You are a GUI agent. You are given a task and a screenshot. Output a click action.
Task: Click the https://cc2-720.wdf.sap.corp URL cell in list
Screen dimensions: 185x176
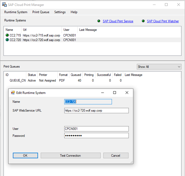point(41,40)
